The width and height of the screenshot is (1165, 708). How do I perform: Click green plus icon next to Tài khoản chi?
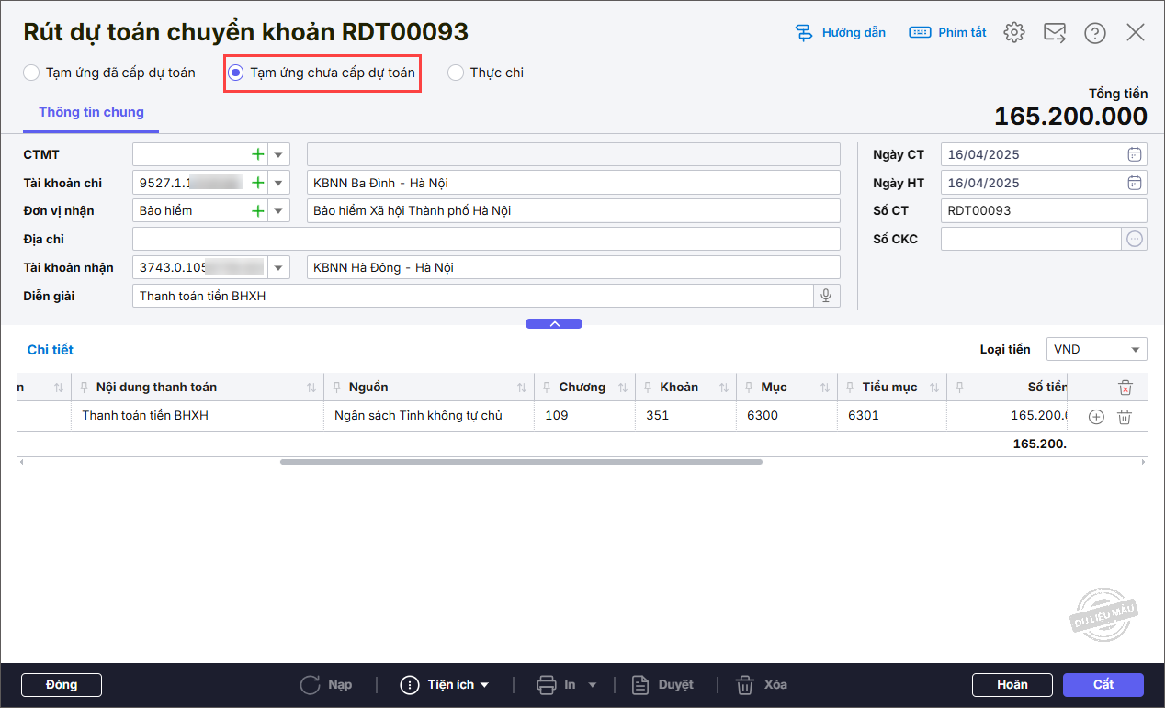258,183
